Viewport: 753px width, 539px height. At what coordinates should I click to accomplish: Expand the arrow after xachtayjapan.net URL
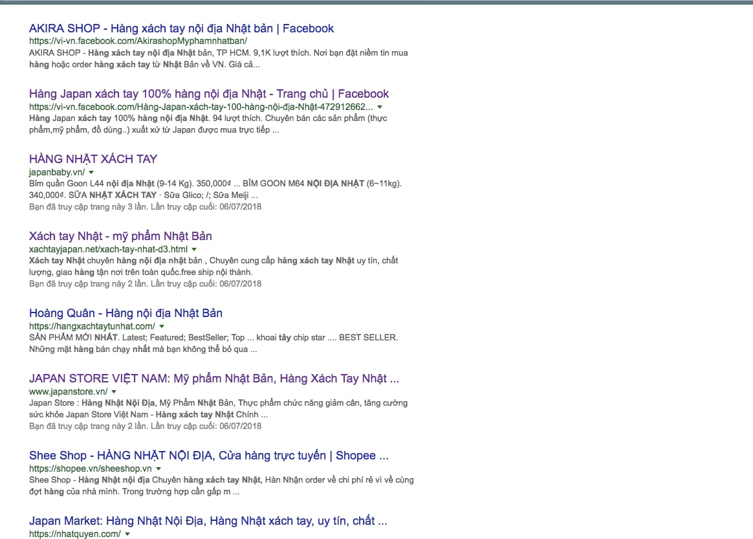[194, 249]
